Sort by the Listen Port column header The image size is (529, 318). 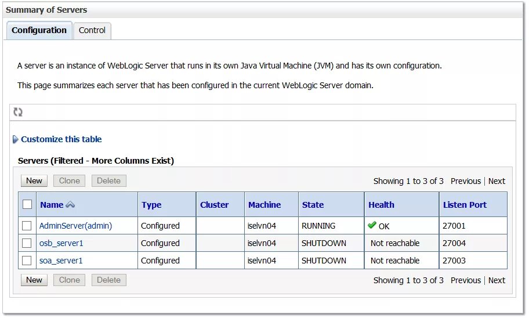point(465,205)
